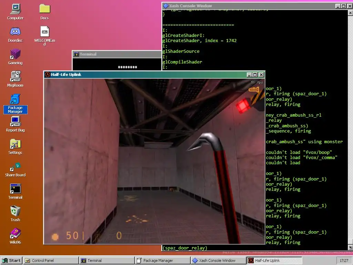353x265 pixels.
Task: Switch to Control Panel taskbar button
Action: click(51, 261)
